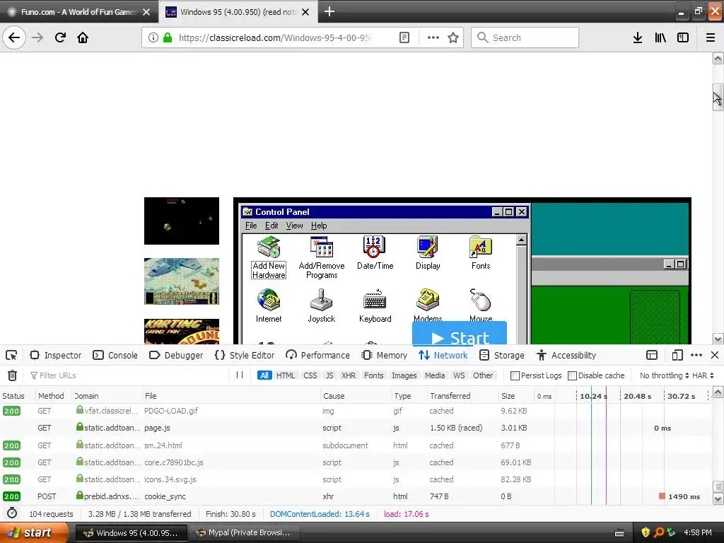The height and width of the screenshot is (543, 724).
Task: Open devtools customize three-dot menu
Action: [696, 355]
